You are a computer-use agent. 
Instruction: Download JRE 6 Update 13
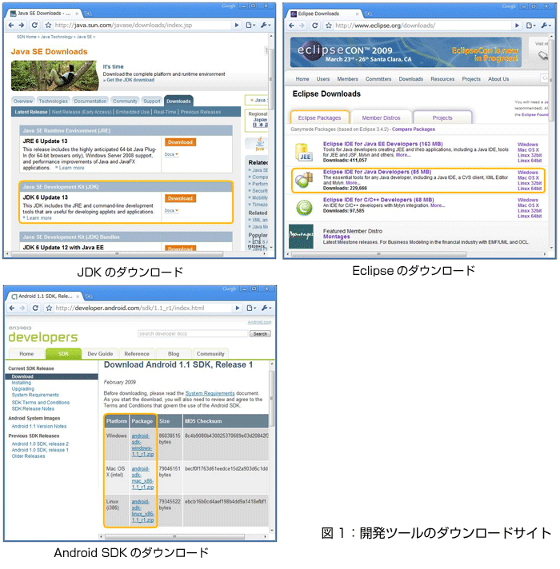click(180, 142)
